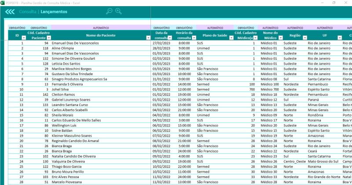Select cell Bruno Moura Perillo

click(101, 172)
